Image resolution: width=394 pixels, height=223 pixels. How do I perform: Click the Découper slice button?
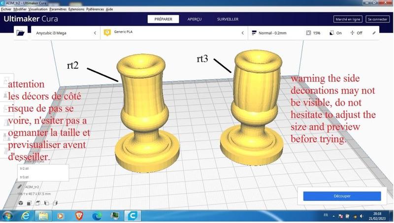(342, 196)
